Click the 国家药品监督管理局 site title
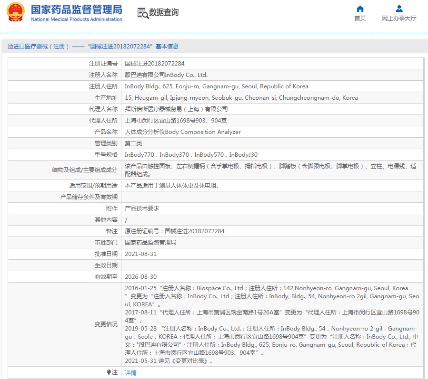This screenshot has height=379, width=428. tap(77, 9)
